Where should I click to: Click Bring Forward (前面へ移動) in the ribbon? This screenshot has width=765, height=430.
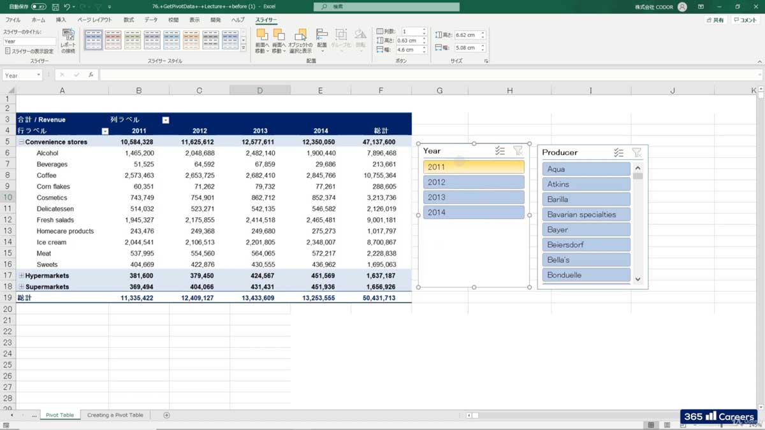point(263,39)
